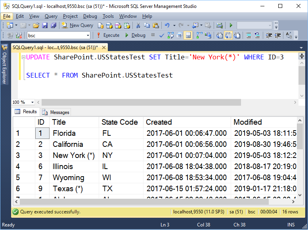This screenshot has height=230, width=308.
Task: Click the XMLA query icon
Action: click(127, 25)
